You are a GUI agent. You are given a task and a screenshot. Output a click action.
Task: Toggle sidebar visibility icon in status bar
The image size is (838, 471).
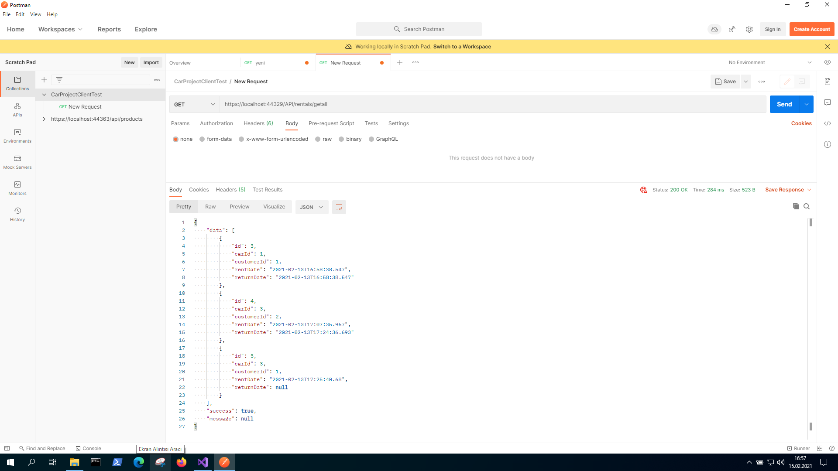7,448
